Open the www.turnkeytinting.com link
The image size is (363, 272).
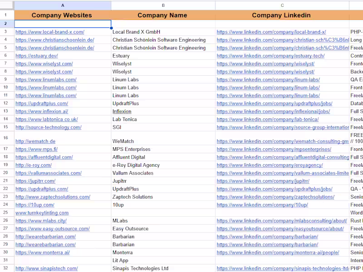(x=42, y=213)
